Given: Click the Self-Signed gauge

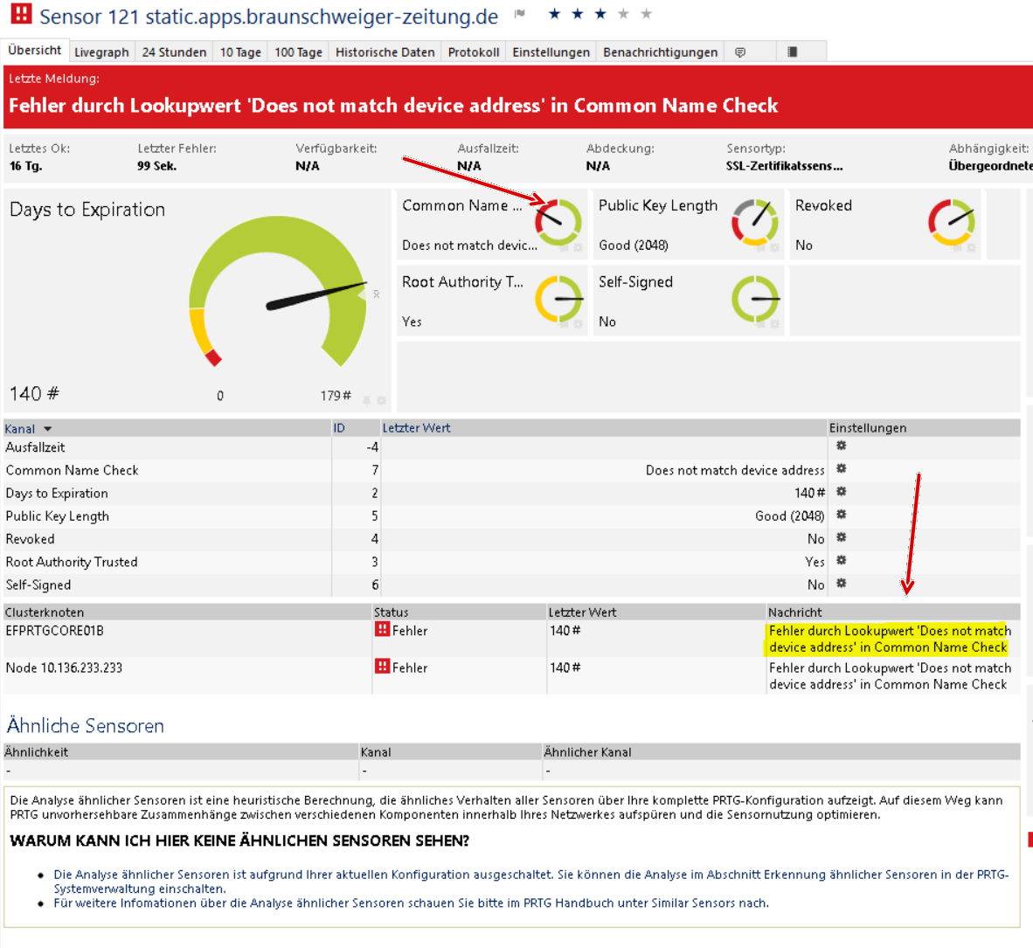Looking at the screenshot, I should pyautogui.click(x=755, y=299).
